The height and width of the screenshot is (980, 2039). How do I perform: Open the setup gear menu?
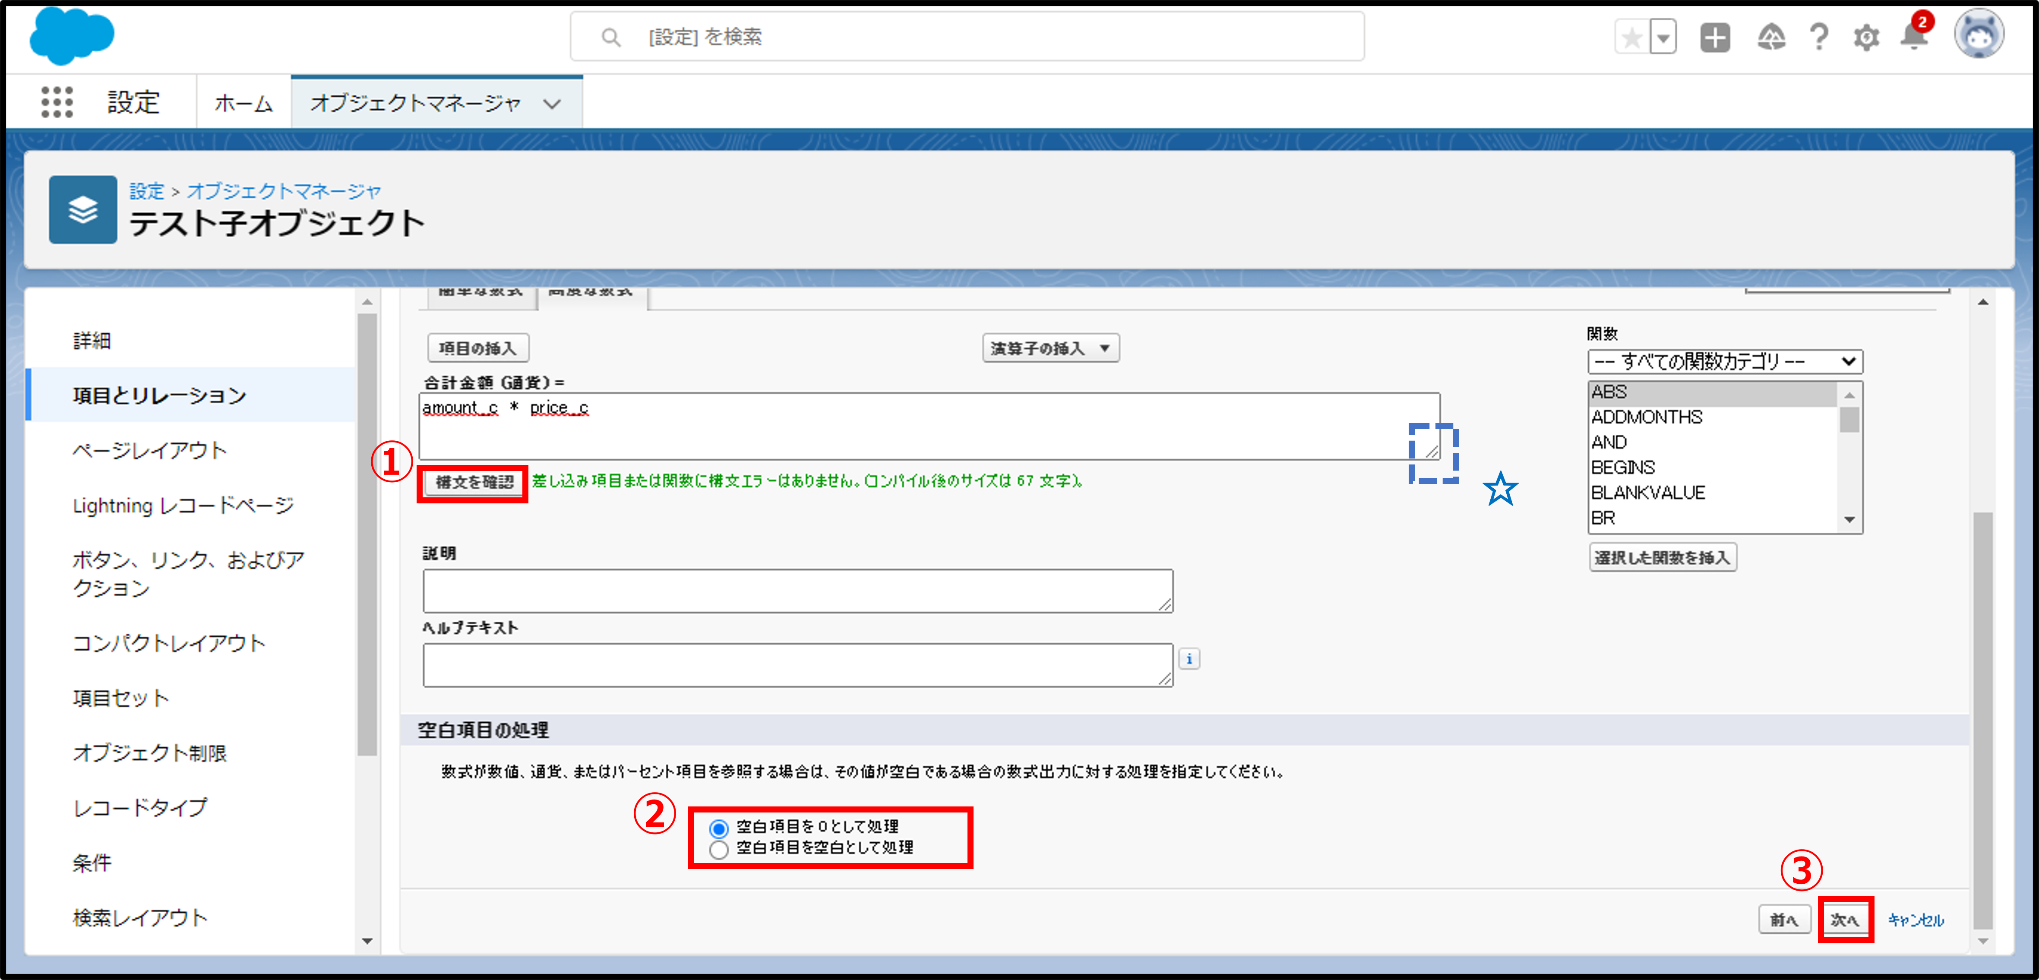click(1866, 37)
